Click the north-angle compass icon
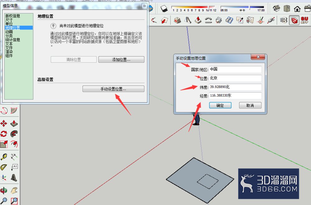The height and width of the screenshot is (205, 311). pyautogui.click(x=261, y=20)
